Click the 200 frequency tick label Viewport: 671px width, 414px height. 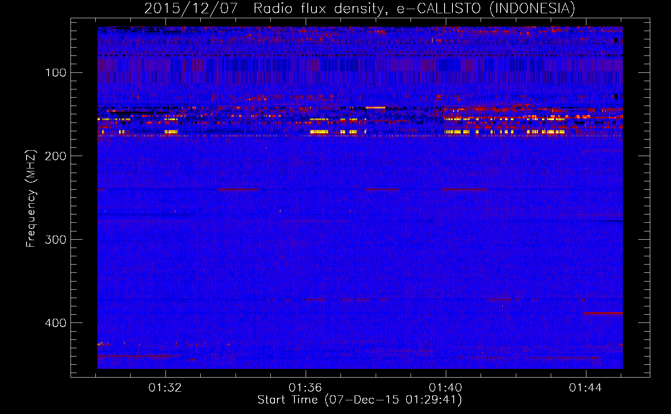pos(56,156)
